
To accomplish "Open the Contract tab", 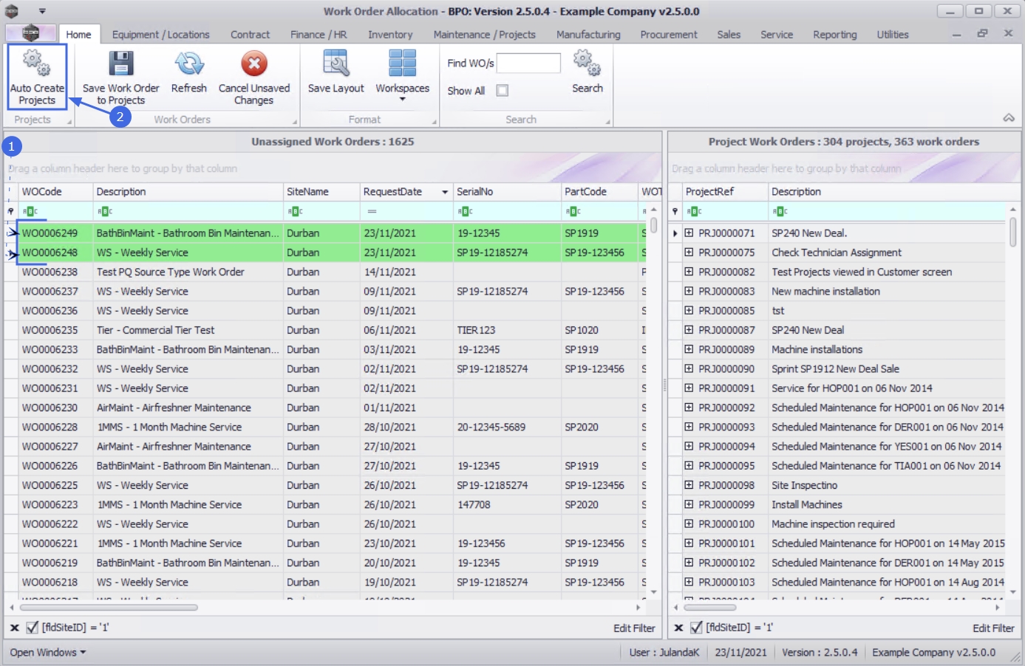I will click(x=250, y=34).
